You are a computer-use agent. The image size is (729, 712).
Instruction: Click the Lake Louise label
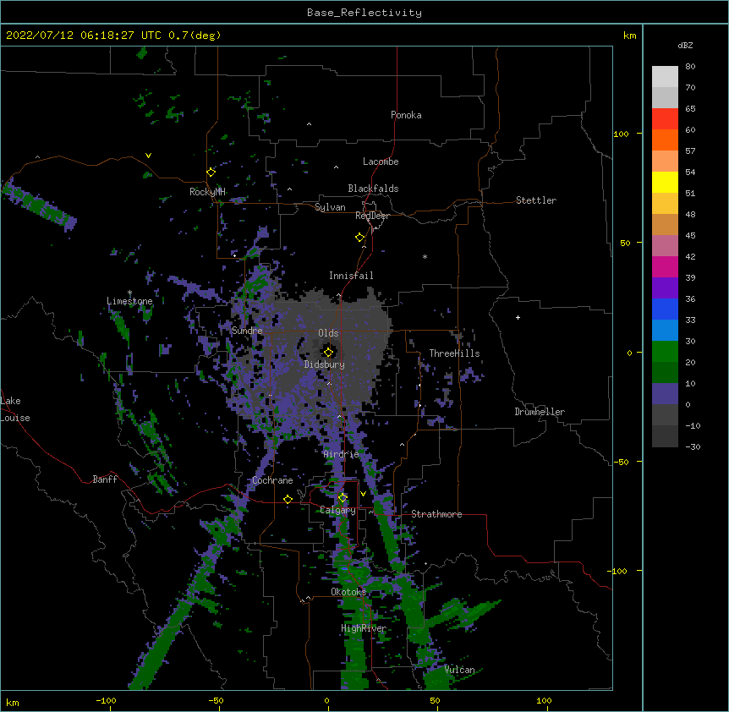15,409
